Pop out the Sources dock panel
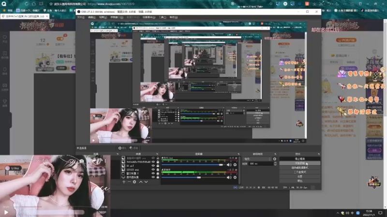Image resolution: width=387 pixels, height=217 pixels. coord(157,154)
